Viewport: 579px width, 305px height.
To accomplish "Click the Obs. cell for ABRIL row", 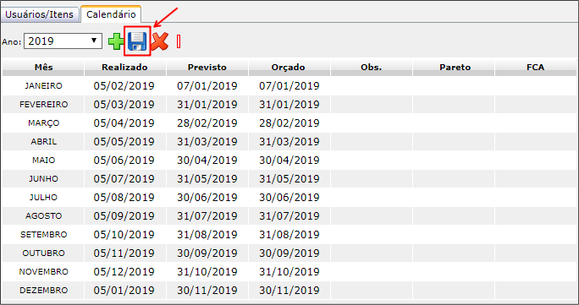I will (x=371, y=141).
